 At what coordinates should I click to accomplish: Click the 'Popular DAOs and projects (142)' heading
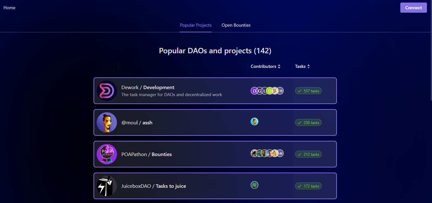click(x=215, y=51)
